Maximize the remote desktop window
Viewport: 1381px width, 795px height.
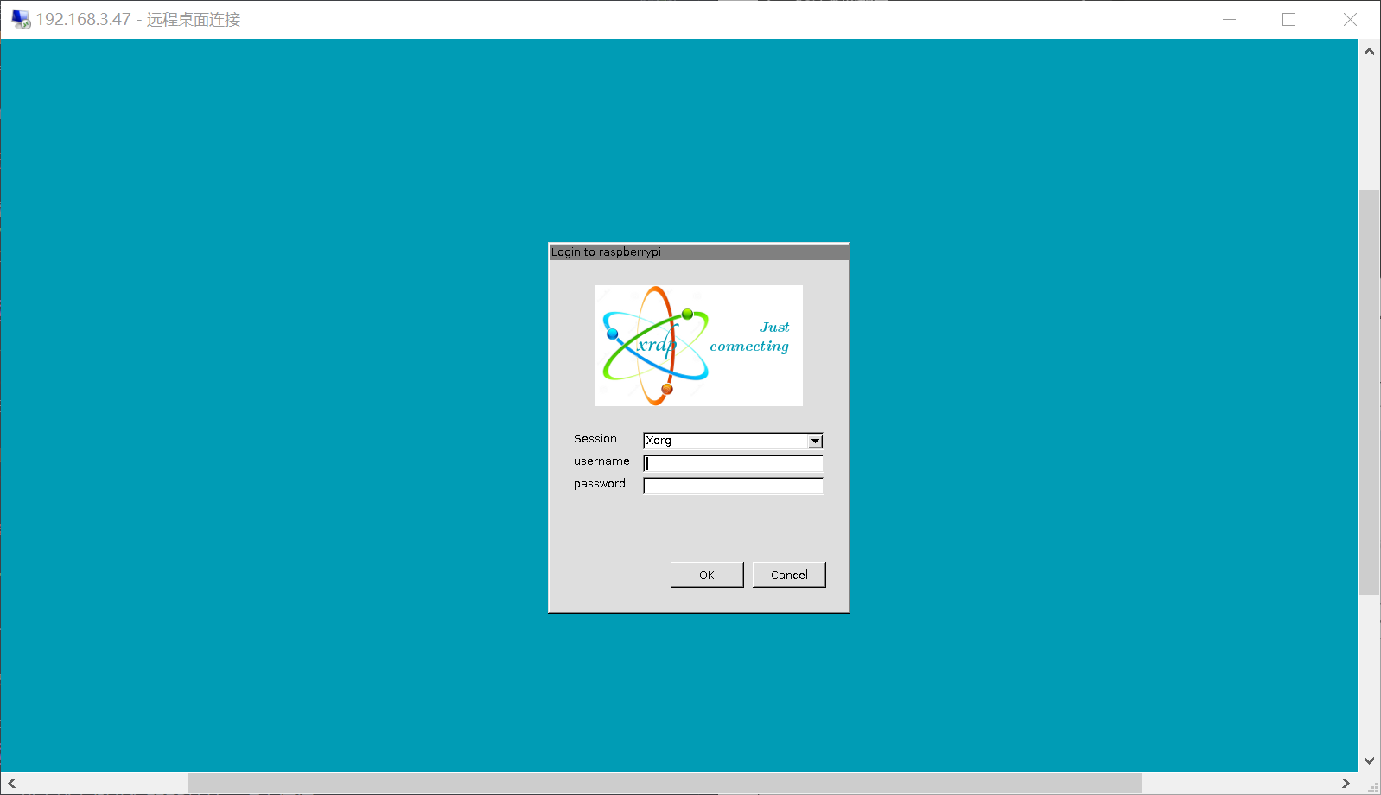(1289, 19)
